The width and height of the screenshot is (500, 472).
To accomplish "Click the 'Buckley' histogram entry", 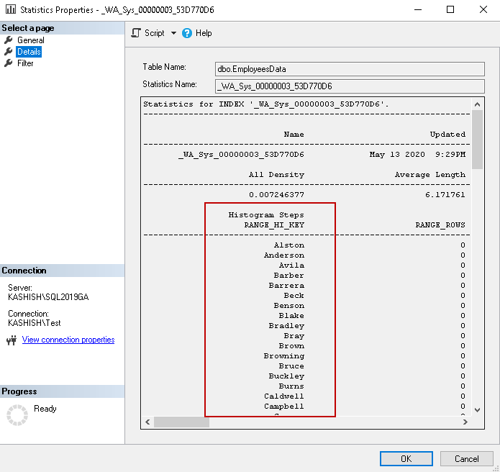I will tap(286, 376).
